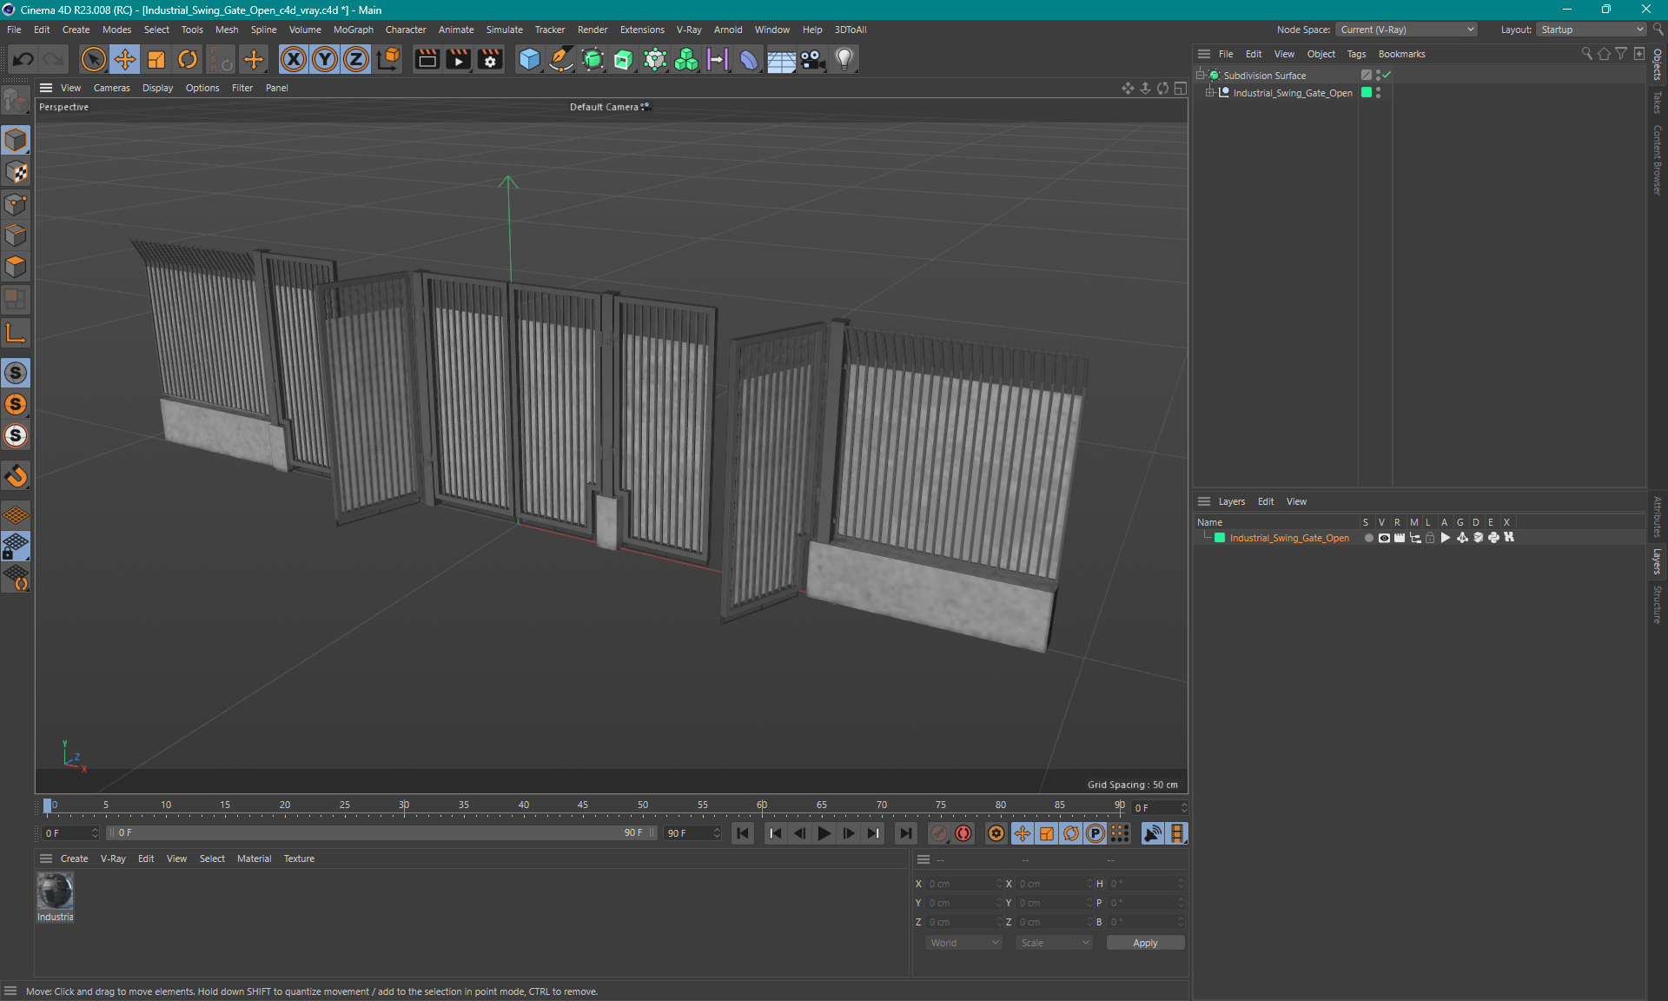Image resolution: width=1668 pixels, height=1001 pixels.
Task: Enable Snap with the S icon
Action: [16, 373]
